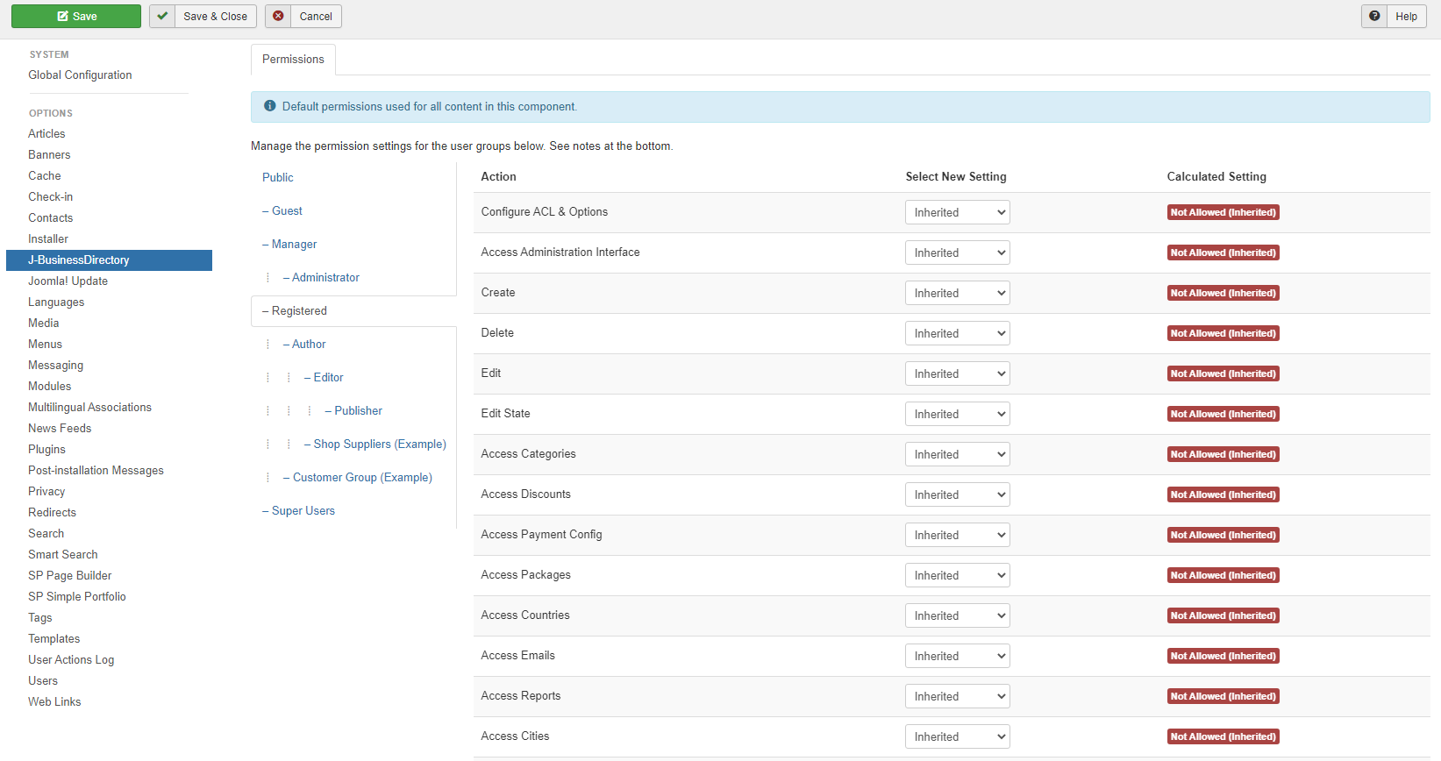
Task: Open the Edit State permission dropdown
Action: click(x=957, y=414)
